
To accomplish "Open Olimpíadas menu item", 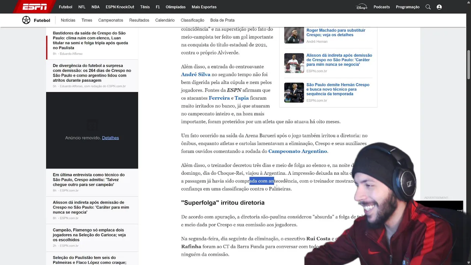I will click(x=176, y=7).
